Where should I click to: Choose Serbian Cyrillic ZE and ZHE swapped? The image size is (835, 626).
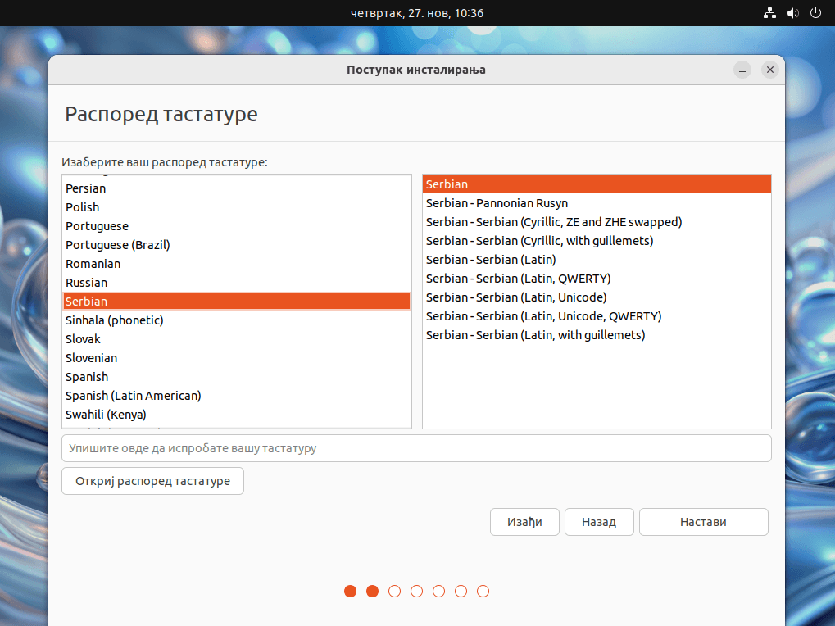(597, 222)
